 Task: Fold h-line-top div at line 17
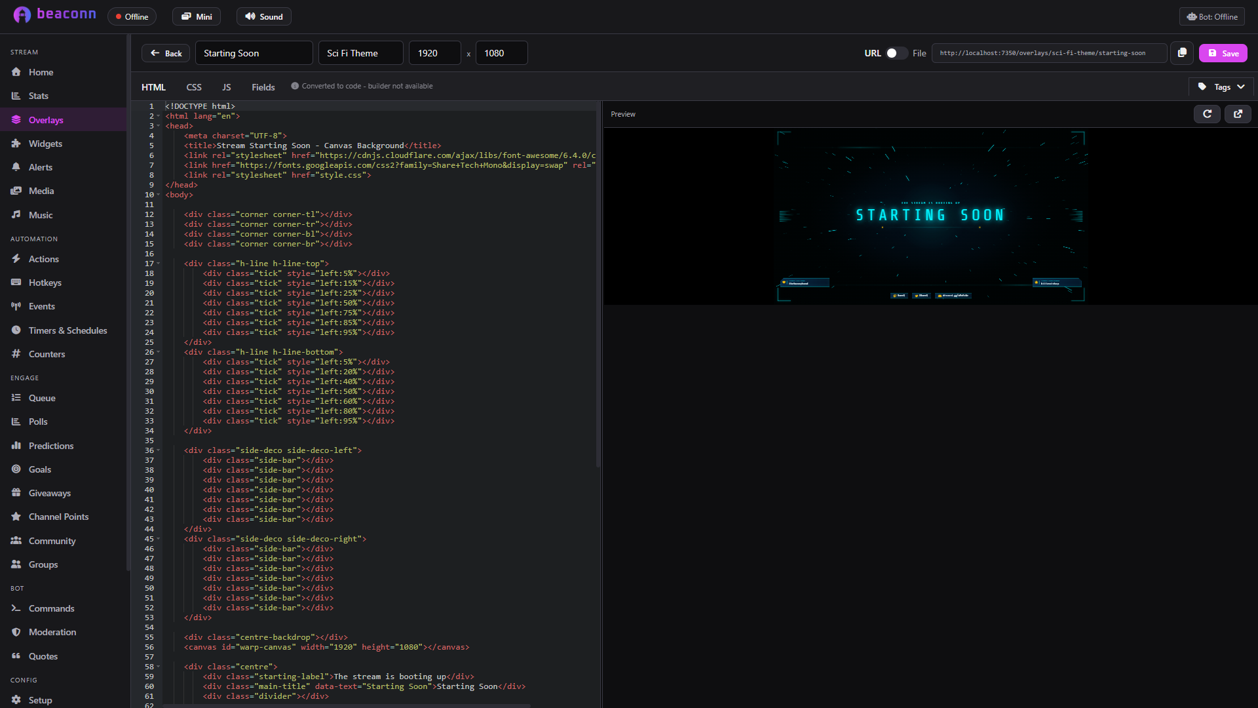158,264
